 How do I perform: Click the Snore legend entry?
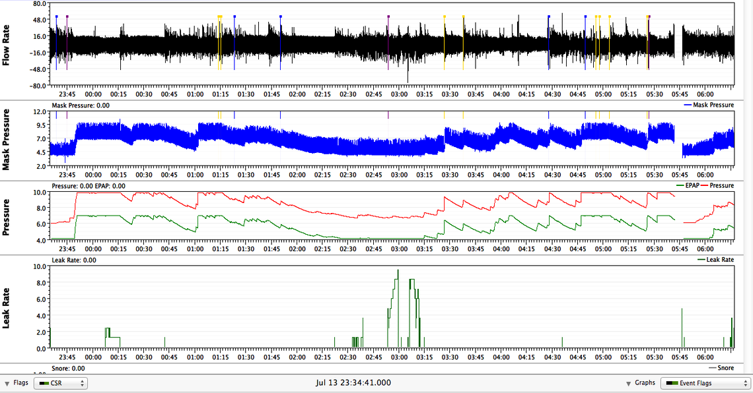721,368
